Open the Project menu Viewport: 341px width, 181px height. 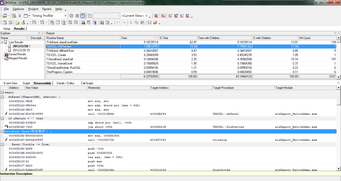click(33, 9)
